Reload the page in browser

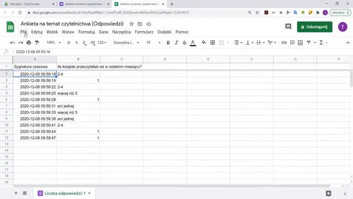click(x=20, y=13)
